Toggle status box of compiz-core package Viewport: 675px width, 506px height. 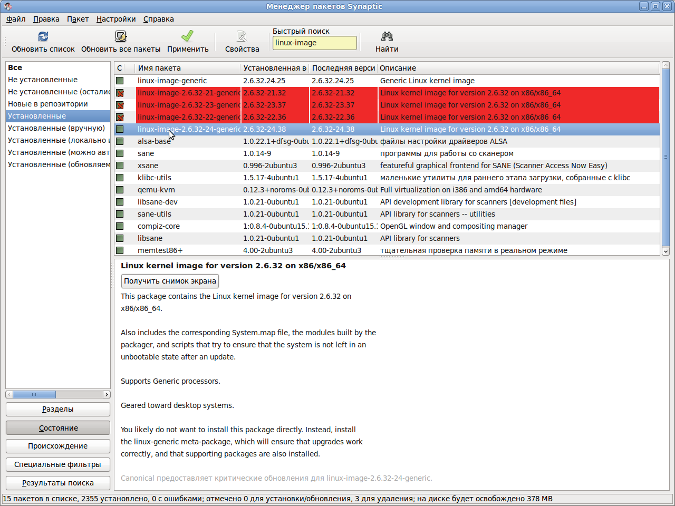[x=120, y=226]
